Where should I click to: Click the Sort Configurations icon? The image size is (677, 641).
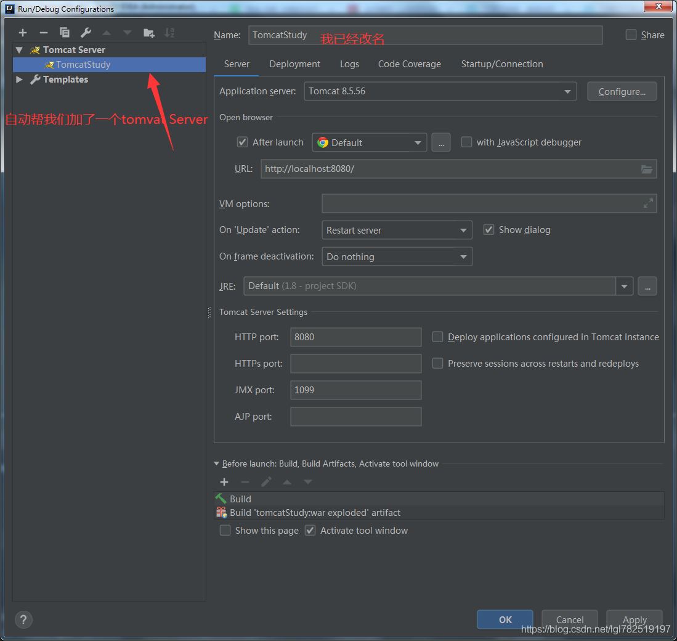point(169,33)
